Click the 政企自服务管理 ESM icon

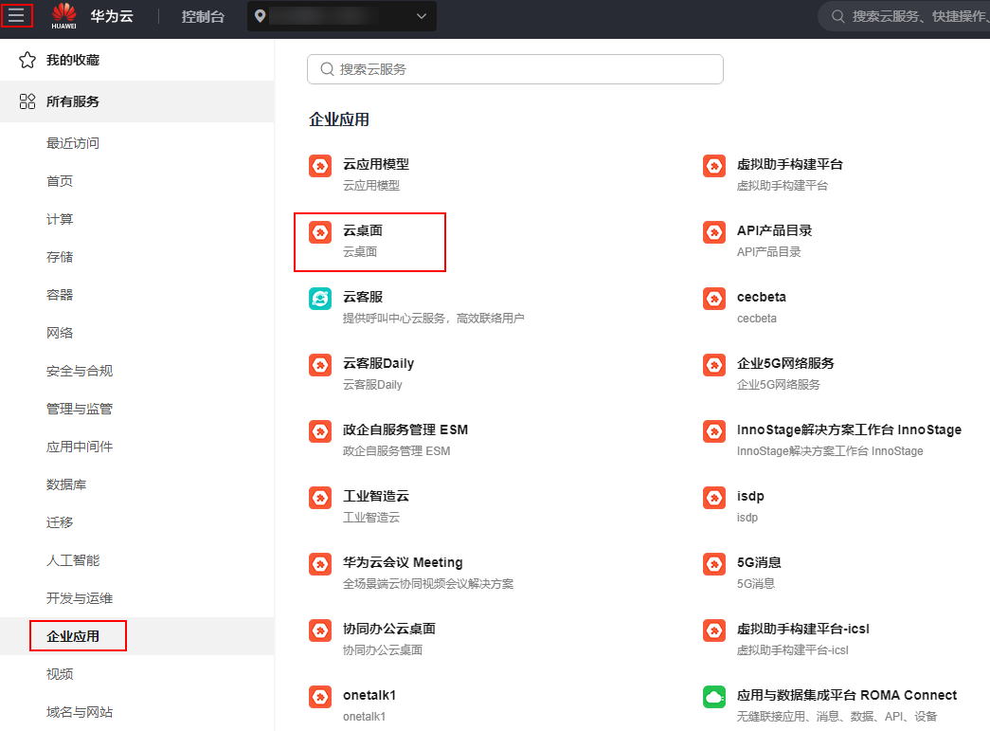click(320, 431)
